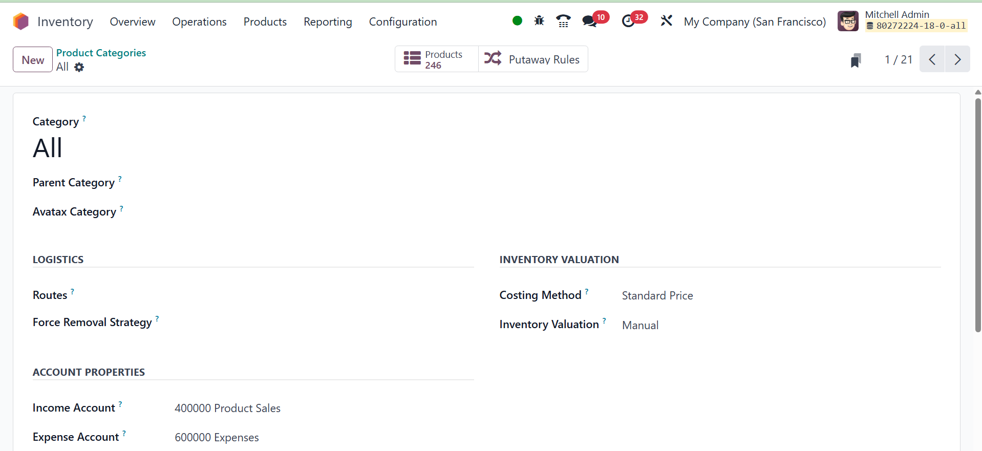
Task: Open the Operations menu
Action: [x=199, y=22]
